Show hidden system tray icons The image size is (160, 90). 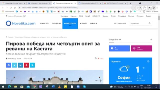(x=126, y=87)
